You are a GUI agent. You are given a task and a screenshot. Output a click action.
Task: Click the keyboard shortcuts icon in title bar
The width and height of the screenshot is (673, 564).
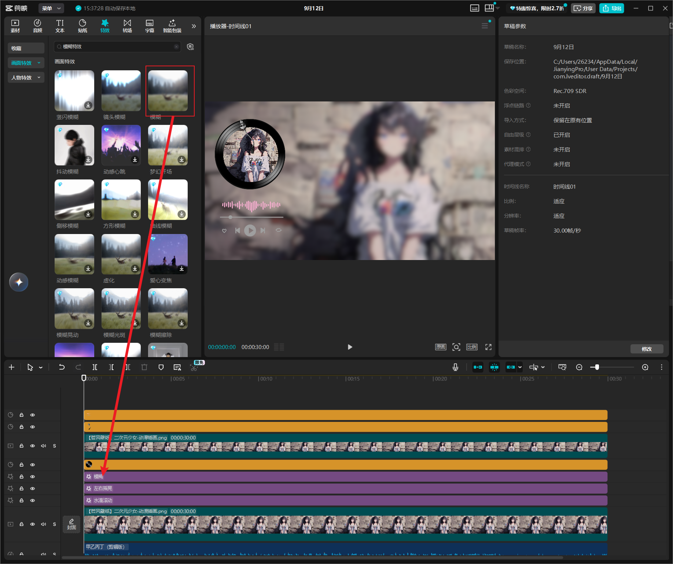click(x=475, y=8)
